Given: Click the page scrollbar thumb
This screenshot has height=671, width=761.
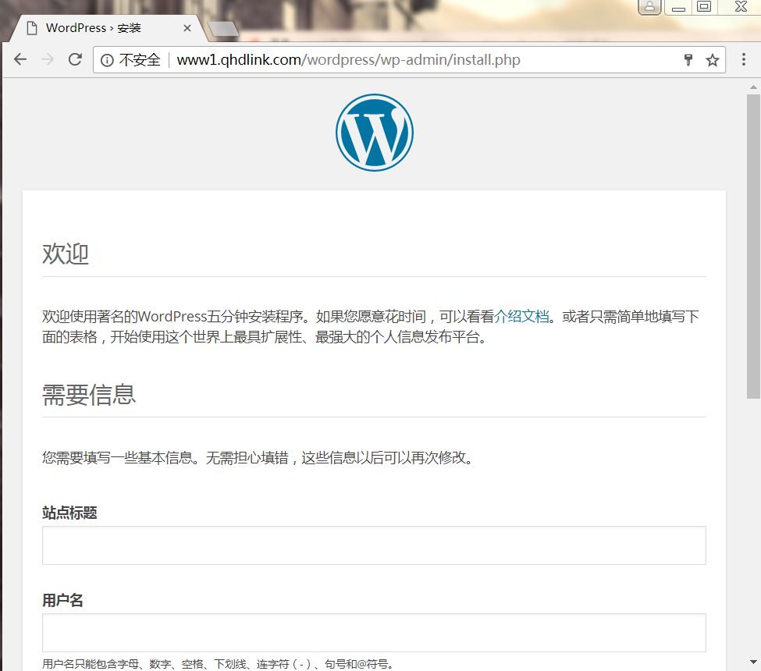Looking at the screenshot, I should [753, 247].
